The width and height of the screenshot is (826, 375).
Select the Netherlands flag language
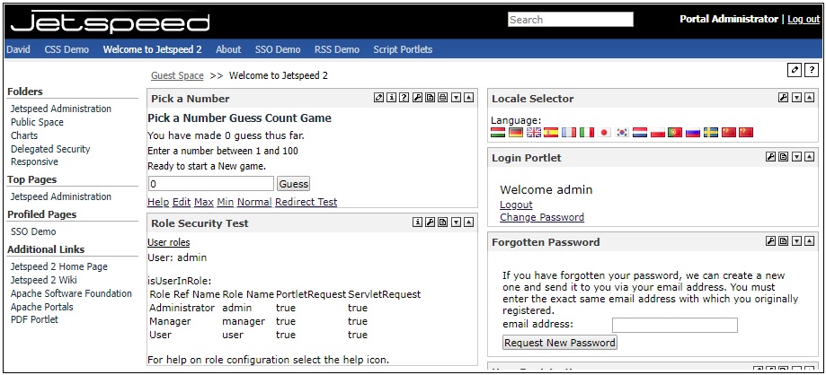click(640, 133)
